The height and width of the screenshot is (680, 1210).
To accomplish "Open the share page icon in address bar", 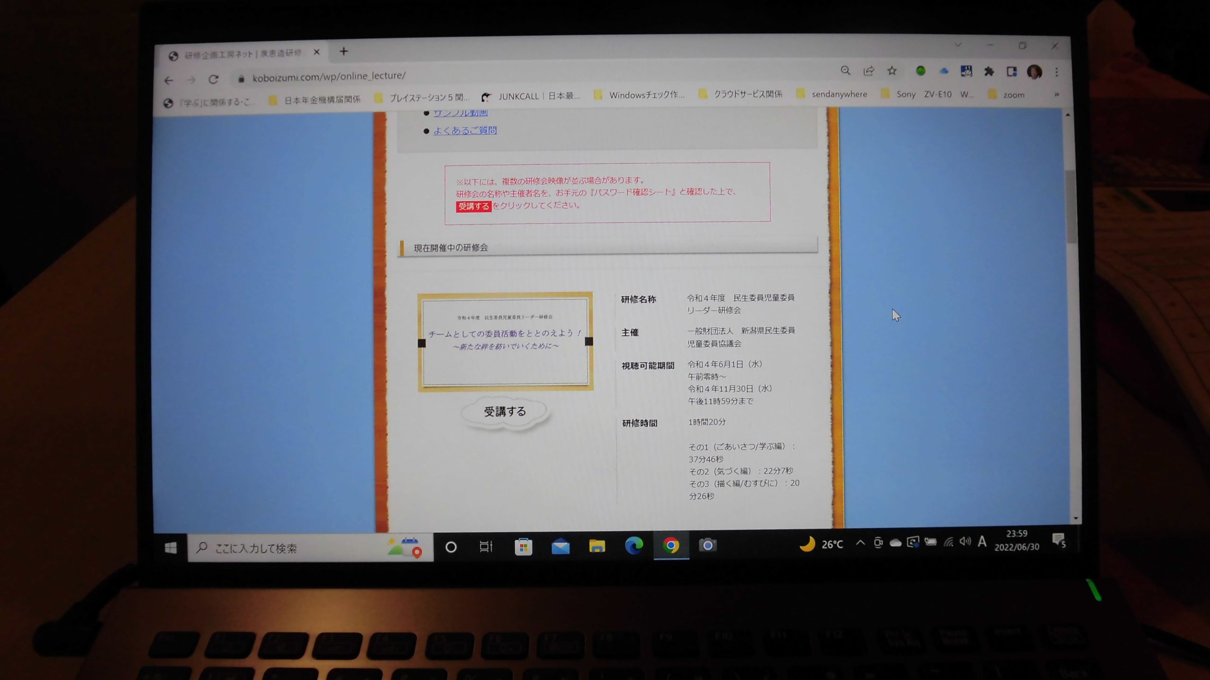I will point(869,71).
